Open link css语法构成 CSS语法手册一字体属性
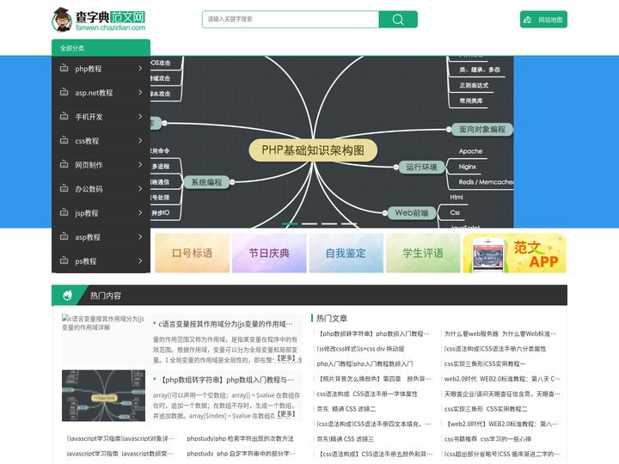 367,394
